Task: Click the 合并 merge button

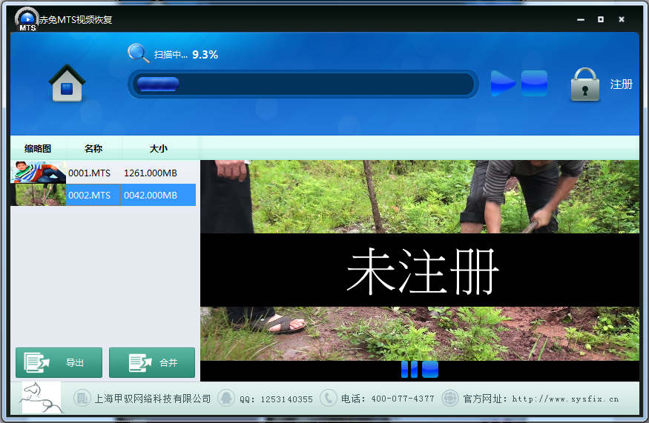Action: point(152,363)
